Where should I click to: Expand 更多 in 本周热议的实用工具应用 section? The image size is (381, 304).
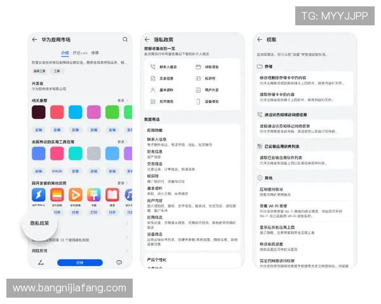pos(123,142)
